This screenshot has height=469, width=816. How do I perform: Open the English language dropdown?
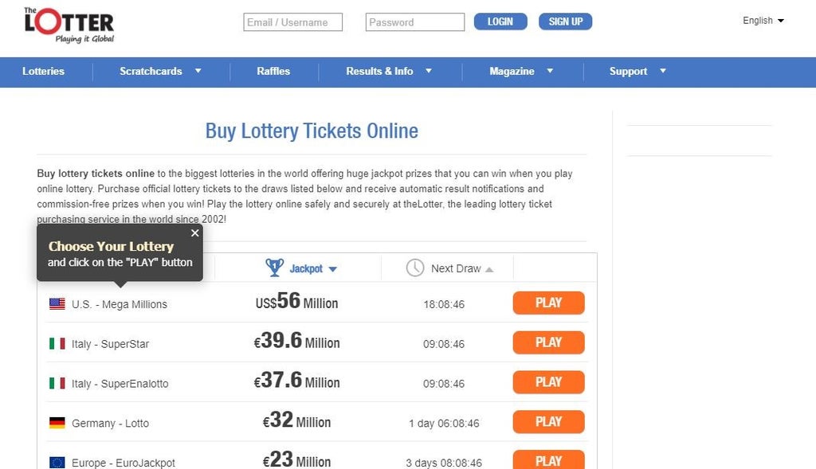click(763, 21)
